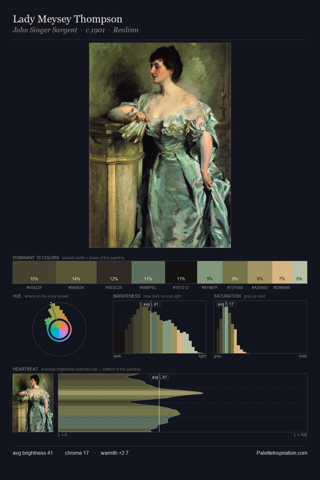Click the HUE section heading
320x480 pixels.
pos(17,296)
